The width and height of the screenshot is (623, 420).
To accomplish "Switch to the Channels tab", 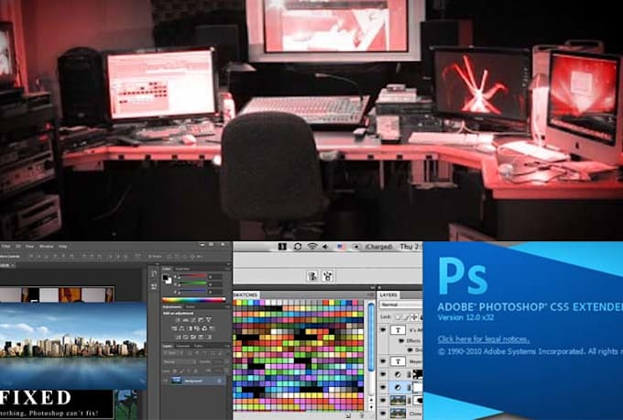I will pyautogui.click(x=183, y=346).
